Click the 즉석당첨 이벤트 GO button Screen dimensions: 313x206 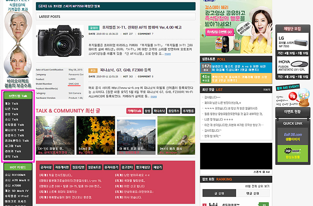click(x=219, y=32)
